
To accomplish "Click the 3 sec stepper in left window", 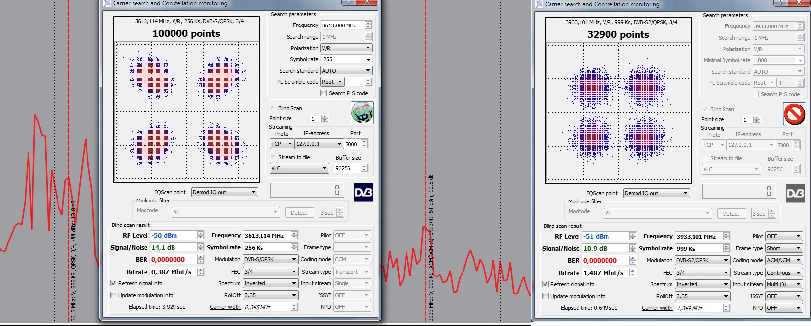I will coord(340,213).
